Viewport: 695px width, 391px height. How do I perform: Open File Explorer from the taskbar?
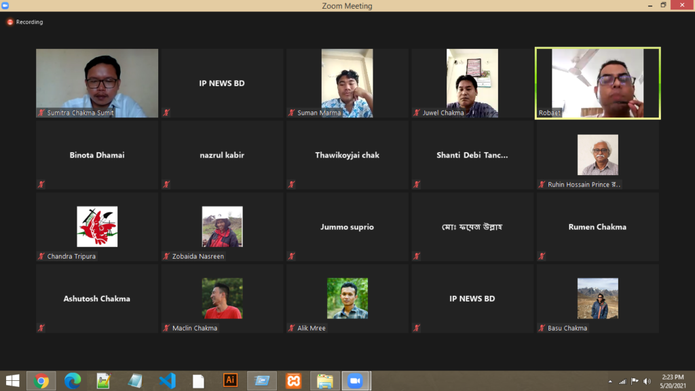[325, 381]
